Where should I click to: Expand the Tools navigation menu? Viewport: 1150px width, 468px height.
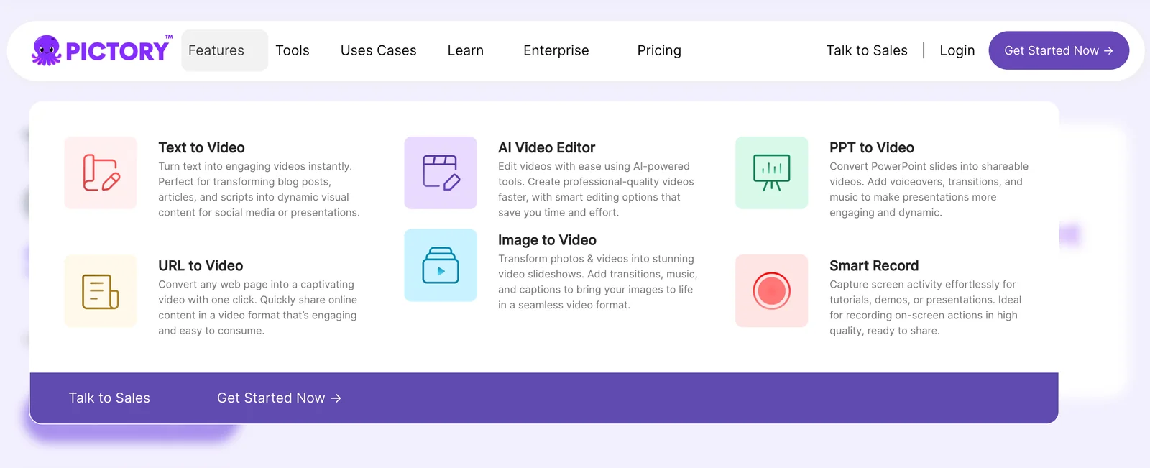293,50
